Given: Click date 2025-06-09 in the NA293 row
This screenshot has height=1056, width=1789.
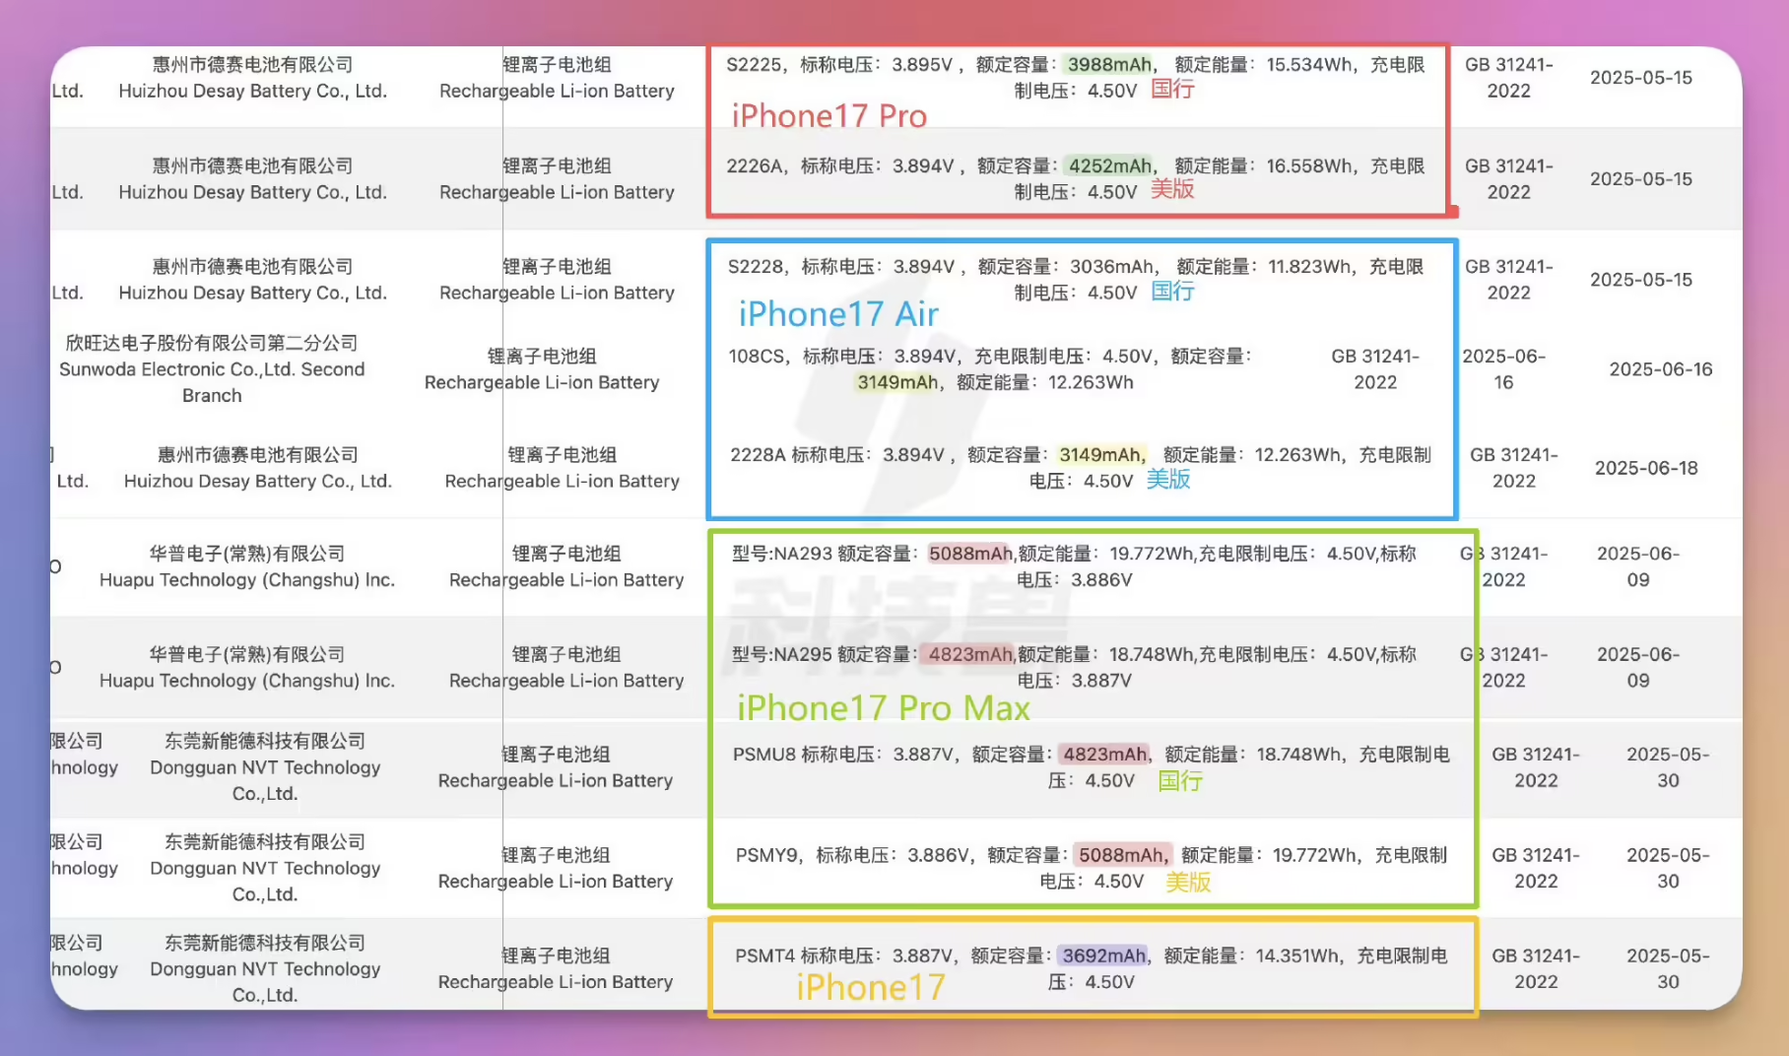Looking at the screenshot, I should 1638,566.
